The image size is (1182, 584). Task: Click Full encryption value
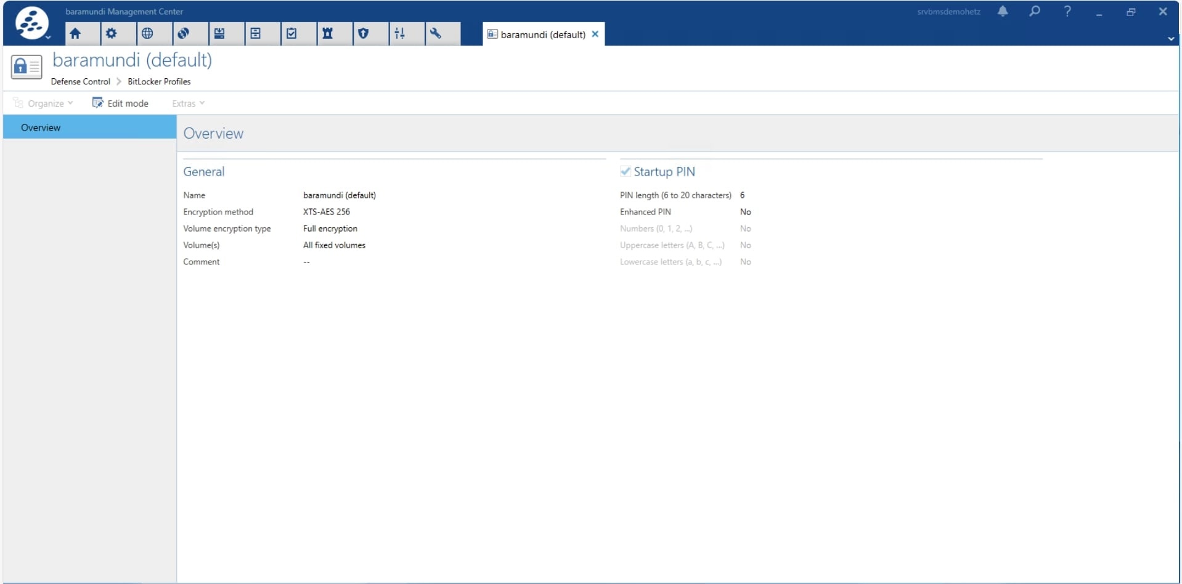(x=330, y=229)
